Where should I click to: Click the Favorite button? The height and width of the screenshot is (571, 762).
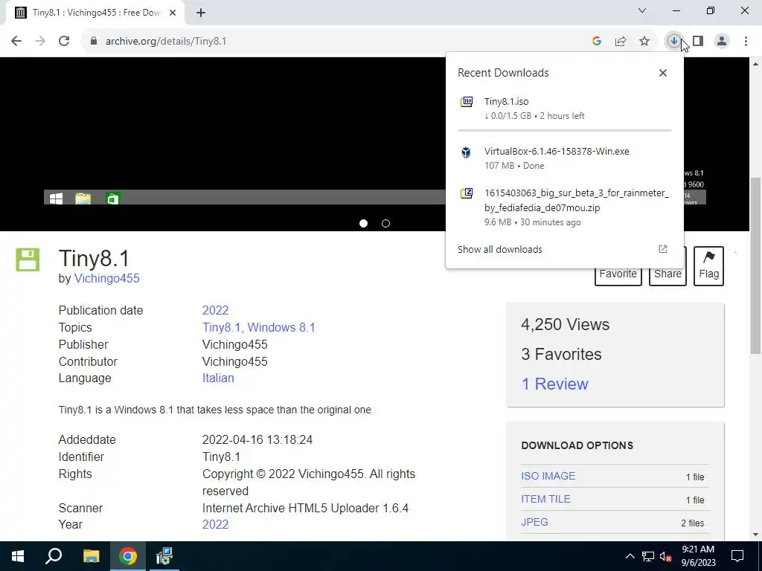[618, 274]
